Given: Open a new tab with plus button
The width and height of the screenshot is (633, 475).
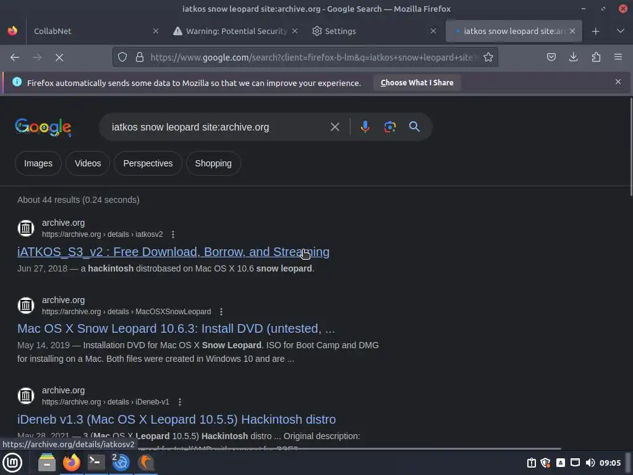Looking at the screenshot, I should coord(595,31).
